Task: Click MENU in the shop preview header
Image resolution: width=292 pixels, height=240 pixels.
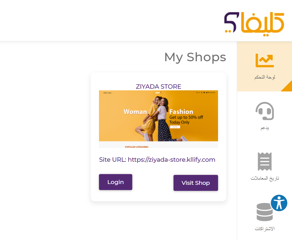Action: click(x=105, y=93)
